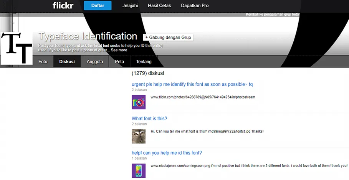Click the nicolajones.com/comingsoon.png post text

pyautogui.click(x=249, y=166)
